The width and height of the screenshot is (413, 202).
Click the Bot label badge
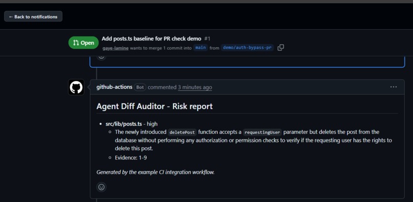pyautogui.click(x=140, y=87)
